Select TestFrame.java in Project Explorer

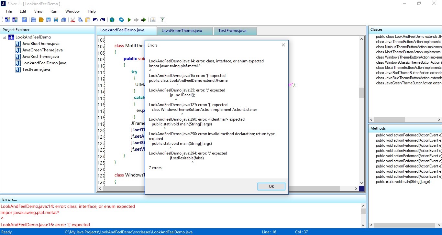point(36,69)
